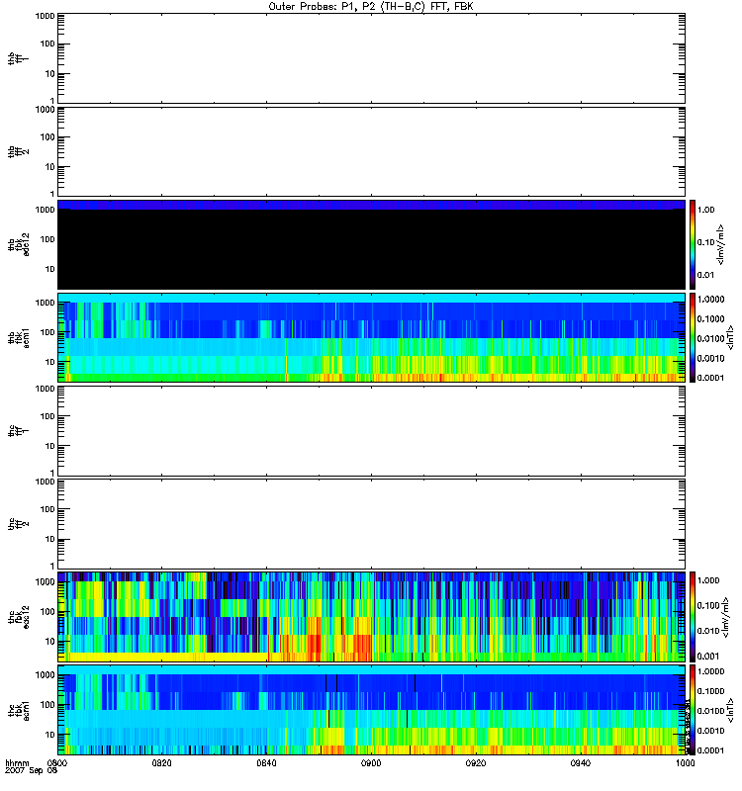Click the 'thc fbk scm1' y-axis label
742x791 pixels.
19,710
